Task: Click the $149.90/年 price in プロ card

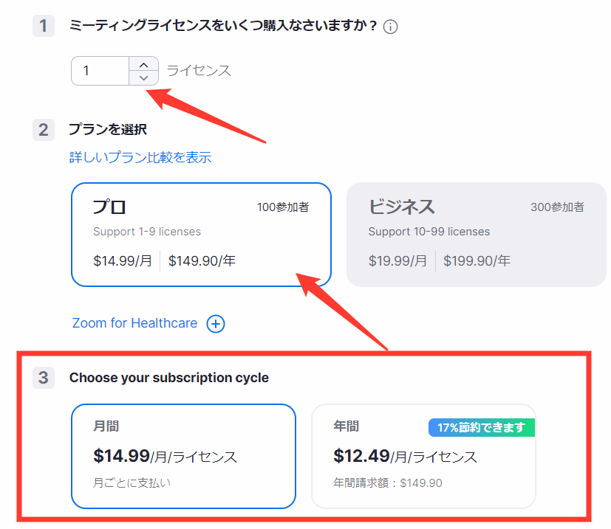Action: click(202, 260)
